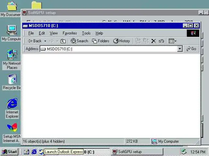Maximize the MSDOS710 (C:) window
The image size is (209, 156).
[x=190, y=26]
